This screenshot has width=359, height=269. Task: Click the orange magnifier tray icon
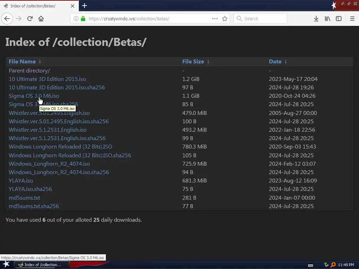click(333, 265)
